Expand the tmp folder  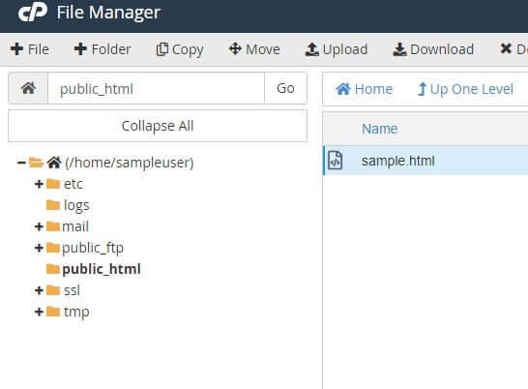point(39,312)
